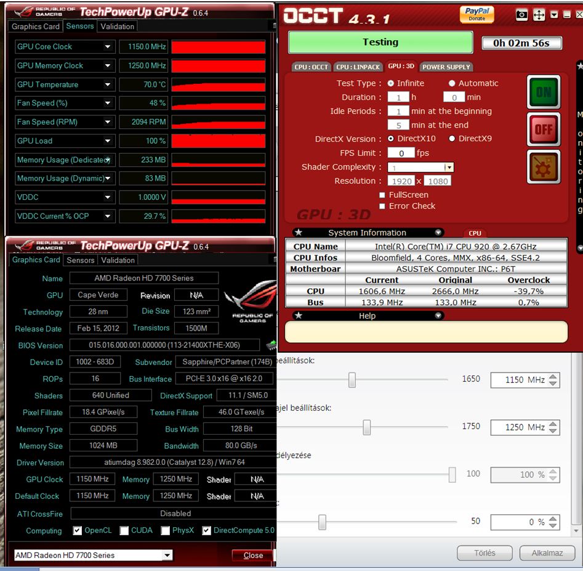Click the BIOS save chip icon in GPU-Z
This screenshot has width=583, height=571.
[271, 345]
